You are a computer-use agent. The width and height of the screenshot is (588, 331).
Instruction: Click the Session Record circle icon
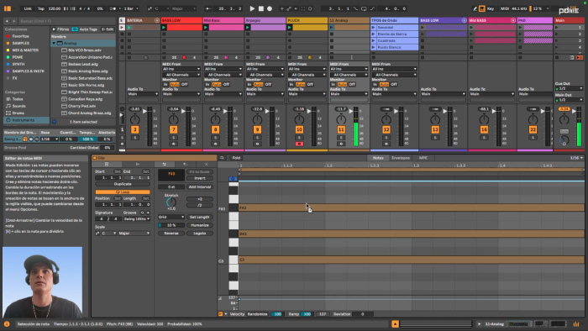coord(310,8)
